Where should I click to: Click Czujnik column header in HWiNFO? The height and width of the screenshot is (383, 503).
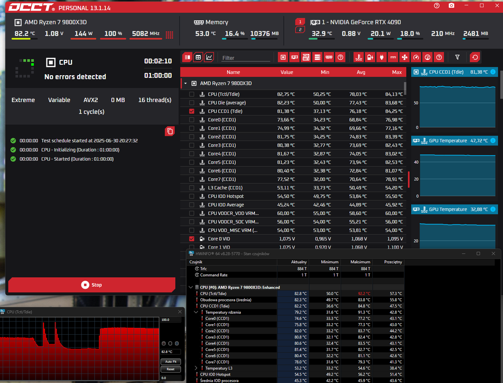[x=232, y=262]
